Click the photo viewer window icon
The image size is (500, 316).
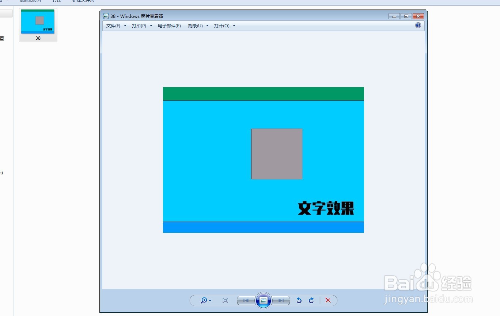(106, 16)
